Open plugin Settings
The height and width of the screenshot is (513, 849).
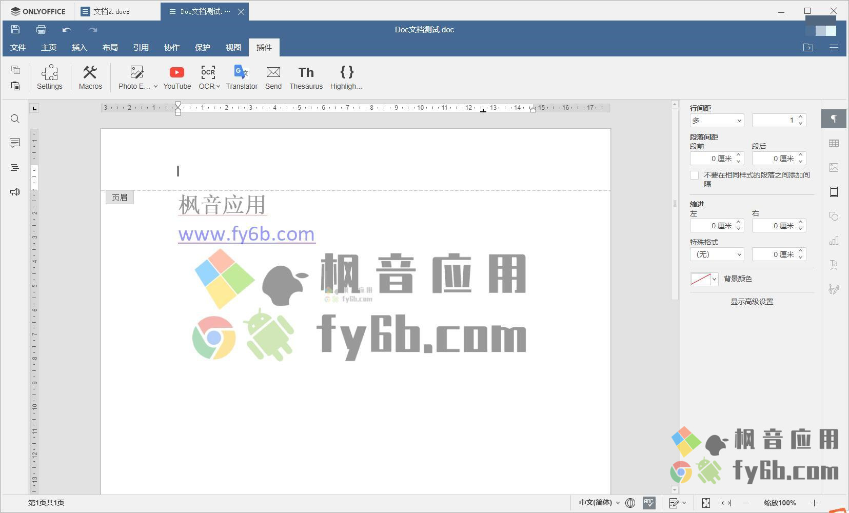tap(50, 77)
